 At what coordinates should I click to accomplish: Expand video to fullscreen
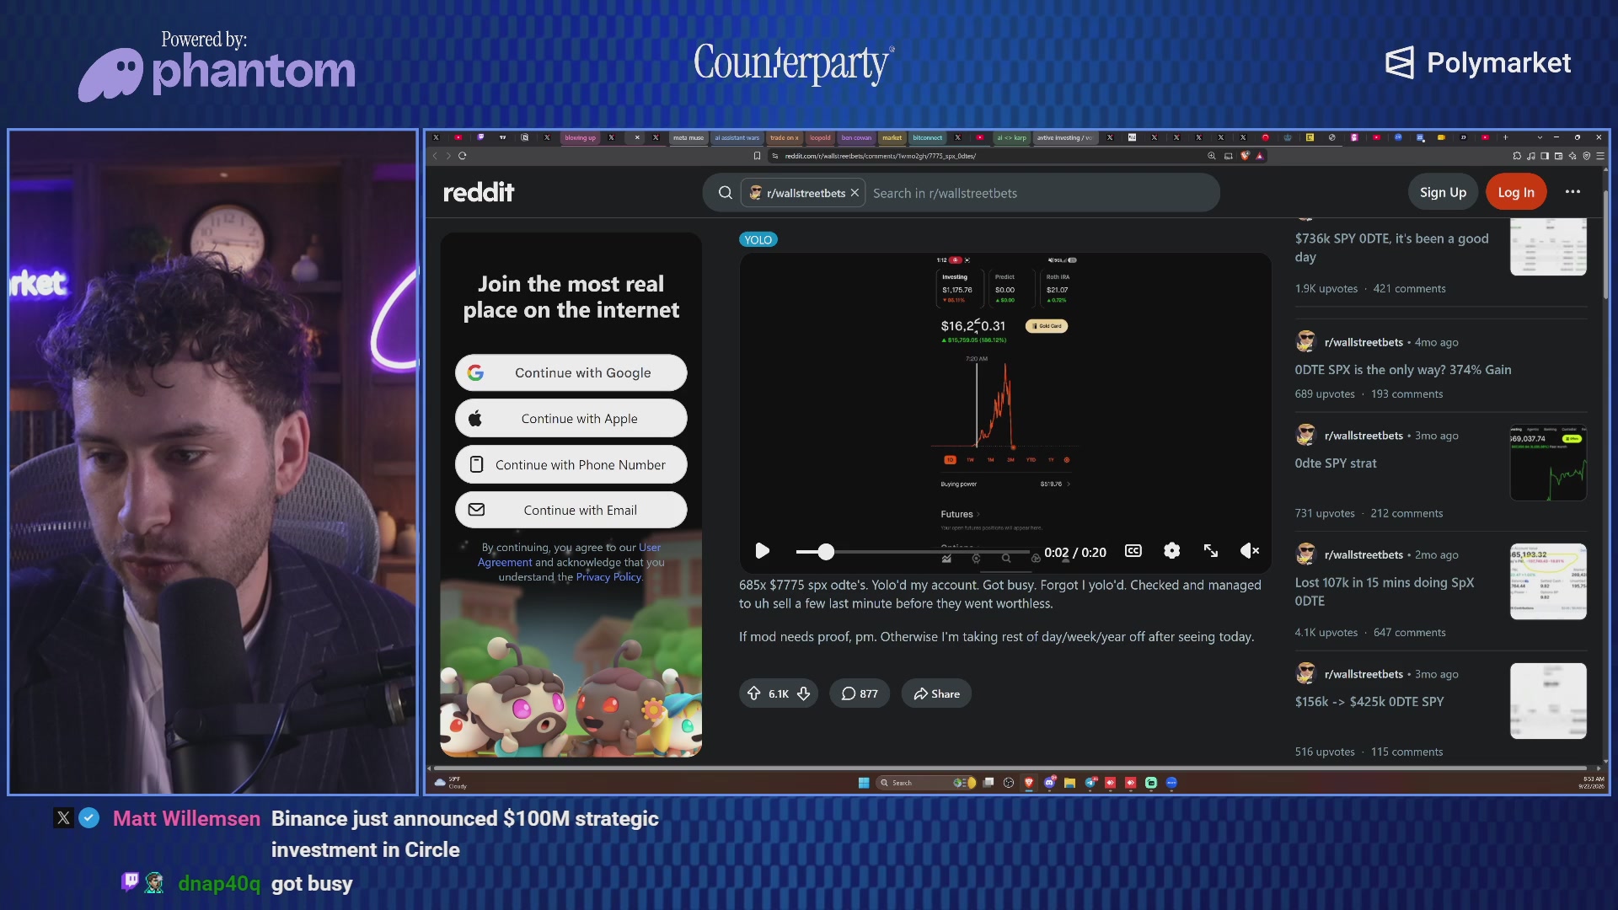[x=1210, y=551]
